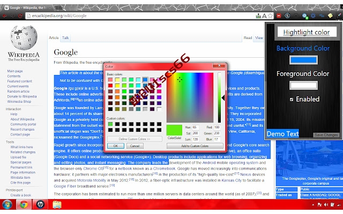Click Chrome icon in the taskbar
Viewport: 343px width, 214px height.
click(24, 204)
